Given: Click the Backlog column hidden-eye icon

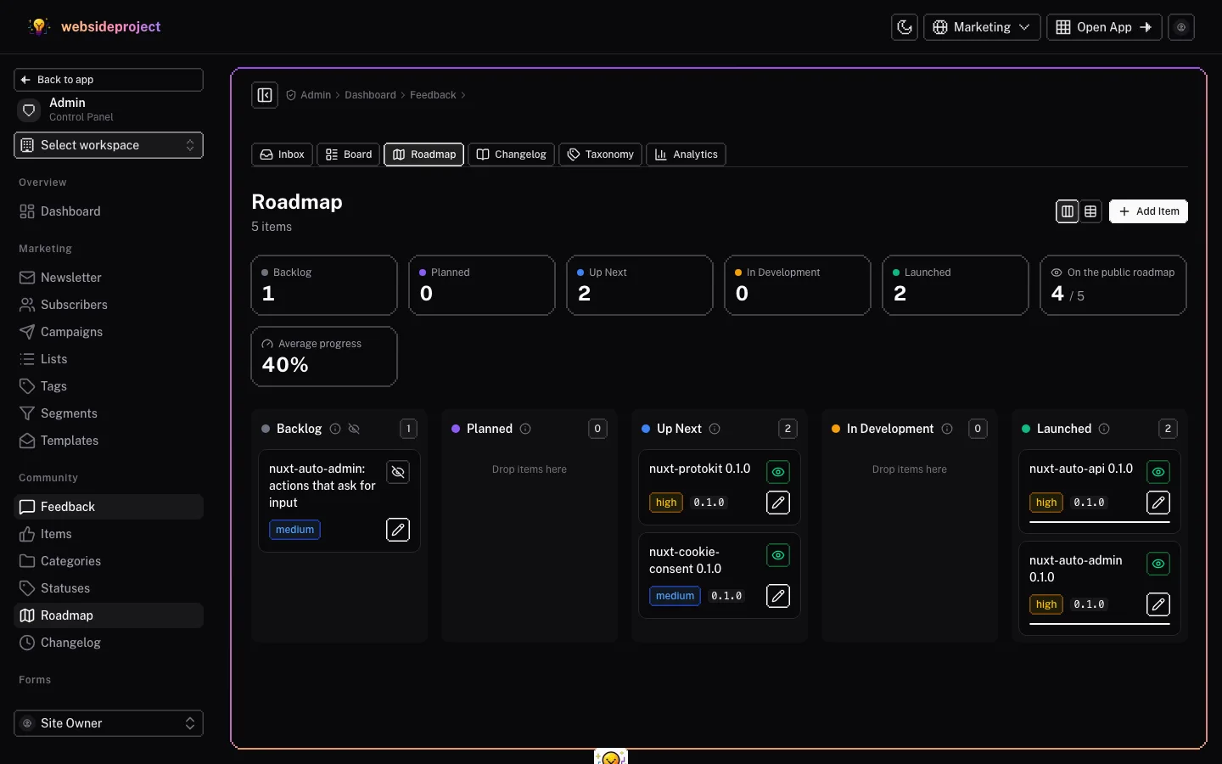Looking at the screenshot, I should click(x=354, y=429).
